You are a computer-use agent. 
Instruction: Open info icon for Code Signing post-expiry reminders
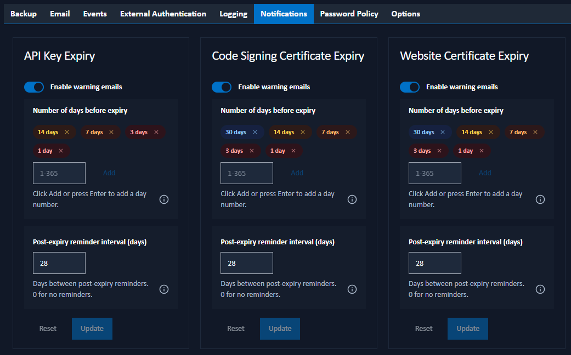(352, 289)
